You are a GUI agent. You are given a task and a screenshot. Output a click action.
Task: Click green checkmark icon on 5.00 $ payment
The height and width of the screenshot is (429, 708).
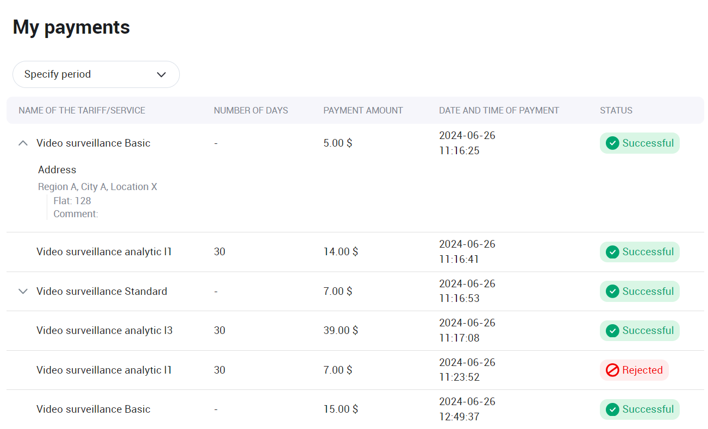pos(612,143)
